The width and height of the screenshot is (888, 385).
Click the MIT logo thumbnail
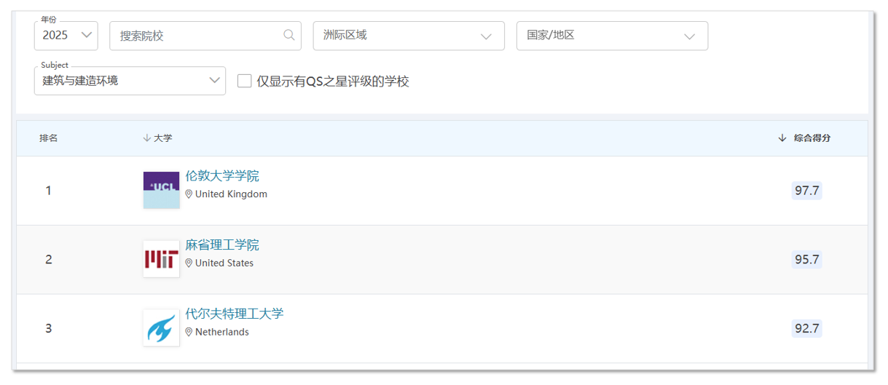(x=161, y=259)
